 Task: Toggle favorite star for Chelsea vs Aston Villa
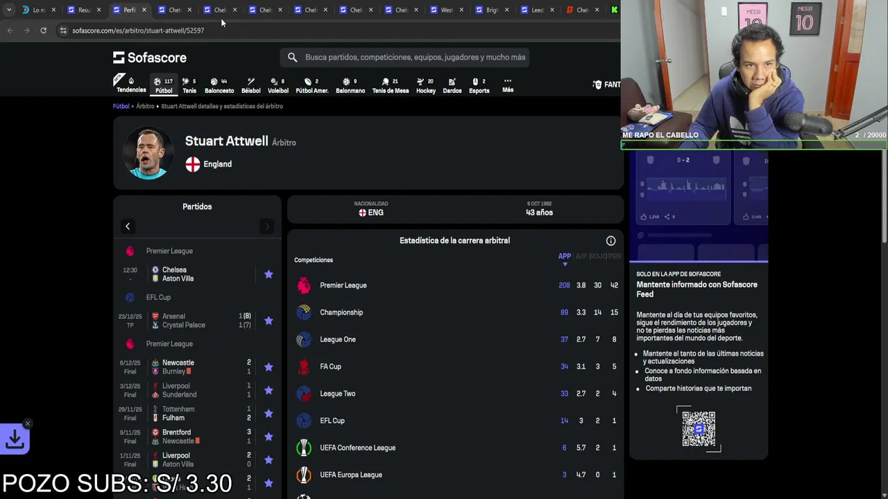tap(268, 274)
